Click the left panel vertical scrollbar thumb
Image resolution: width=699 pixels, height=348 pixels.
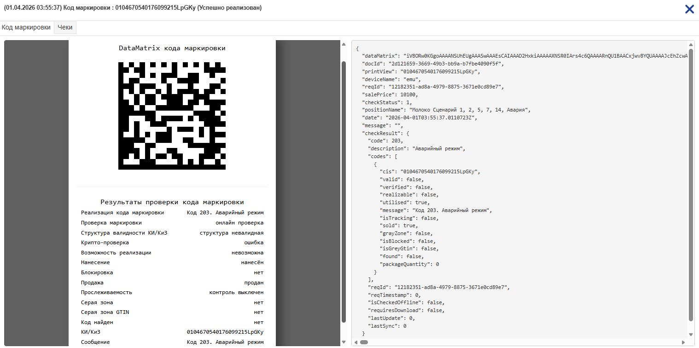coord(343,191)
